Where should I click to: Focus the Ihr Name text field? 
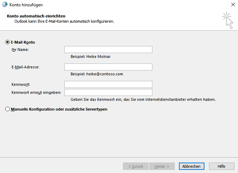tap(108, 50)
